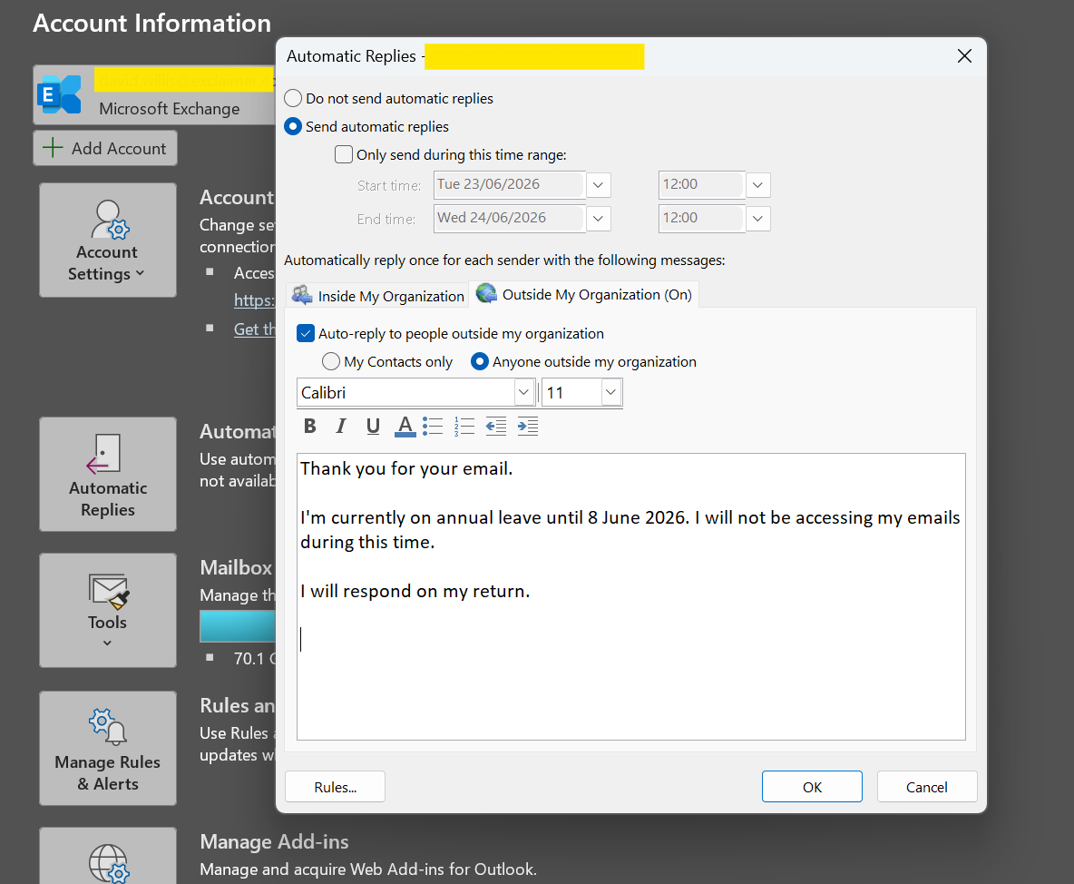Screen dimensions: 1074x884
Task: Select Do not send automatic replies
Action: coord(293,98)
